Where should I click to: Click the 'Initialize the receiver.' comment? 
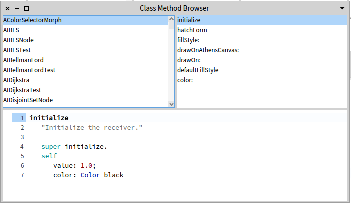92,128
